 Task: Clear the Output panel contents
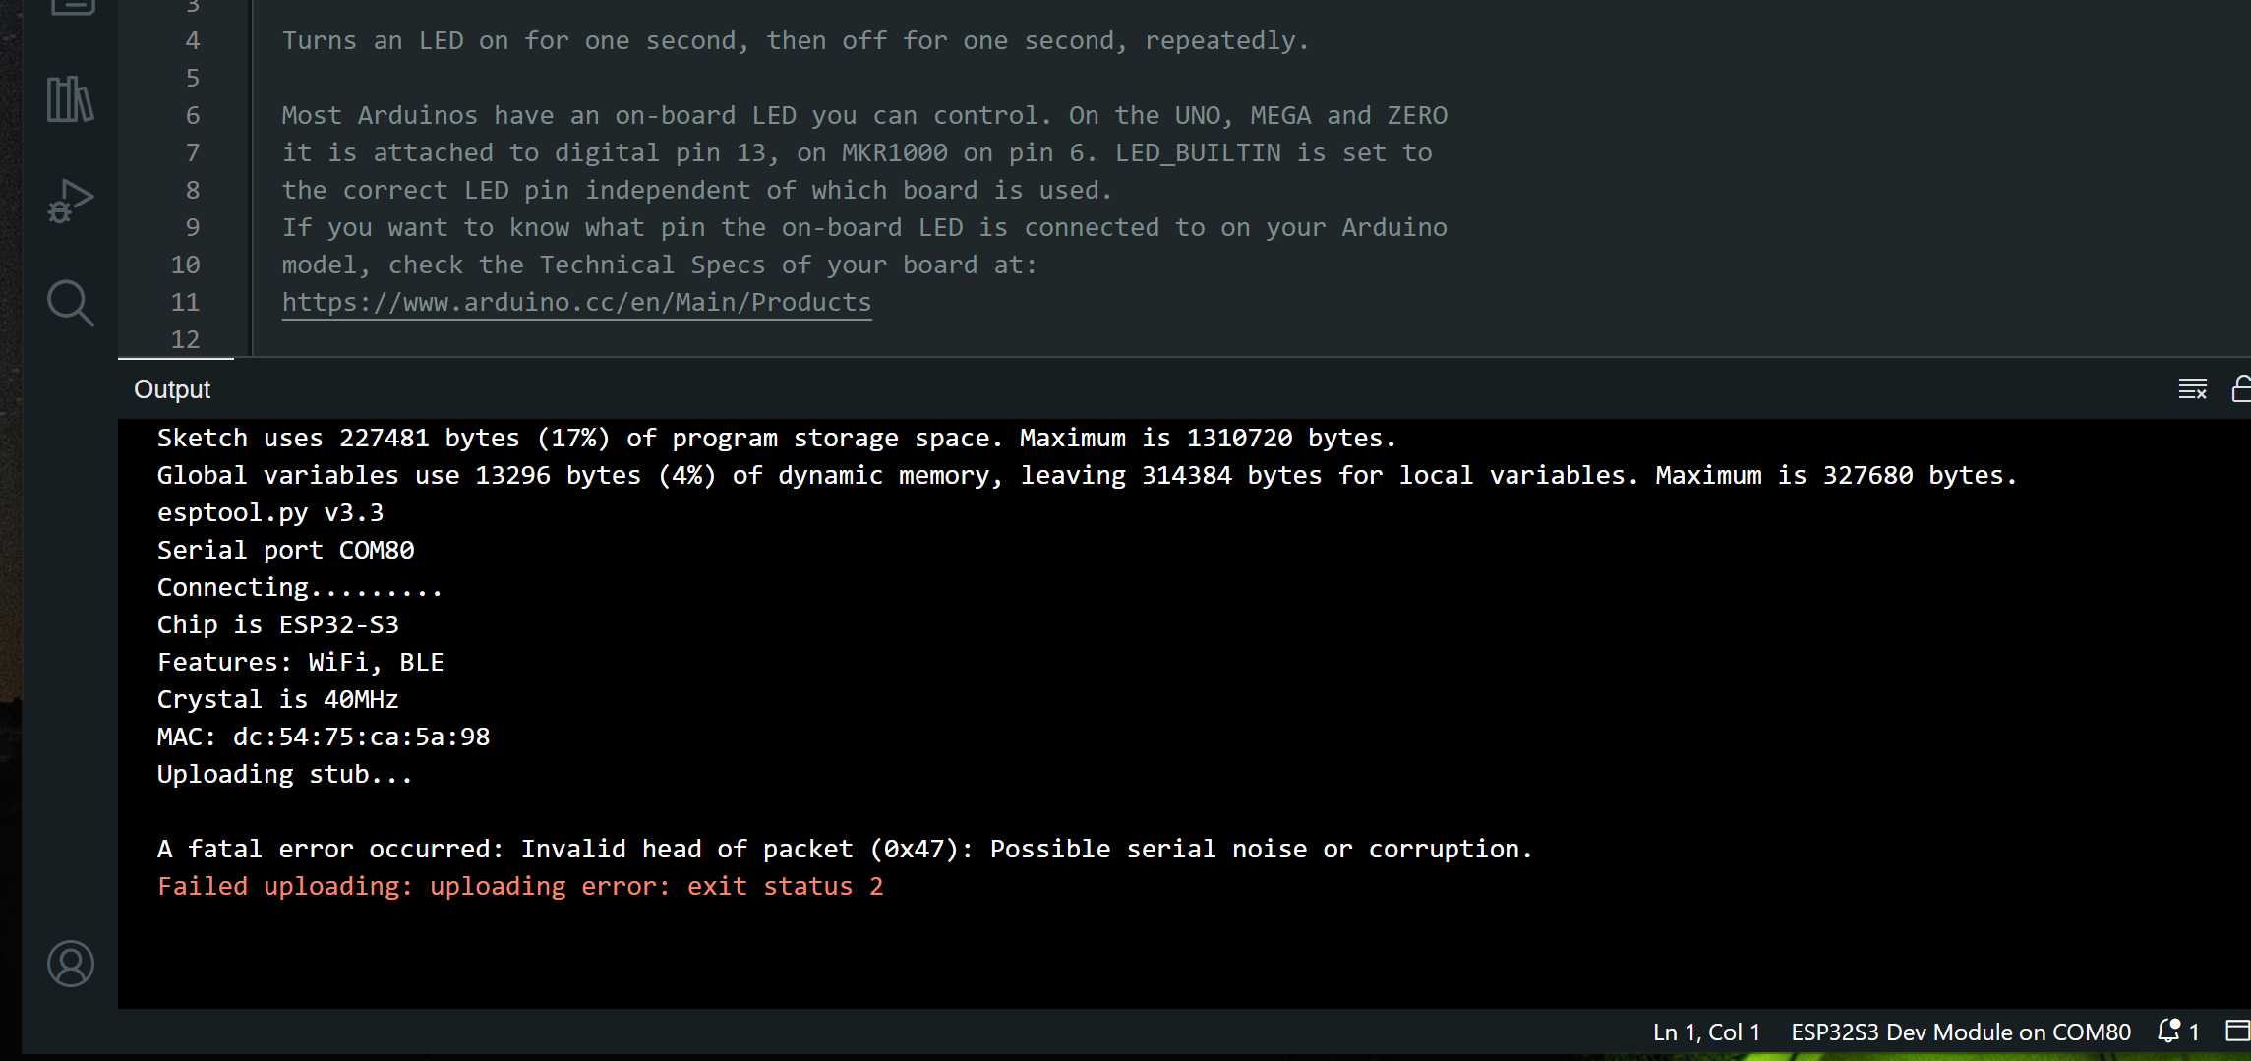pos(2192,389)
